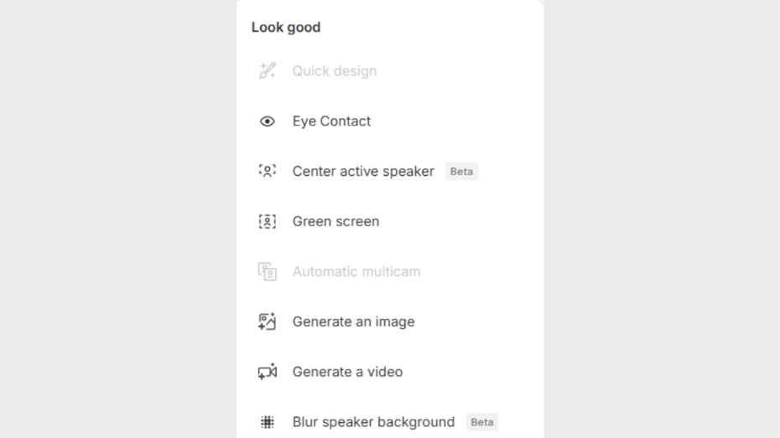The width and height of the screenshot is (780, 438).
Task: Apply the Green screen effect
Action: [x=335, y=221]
